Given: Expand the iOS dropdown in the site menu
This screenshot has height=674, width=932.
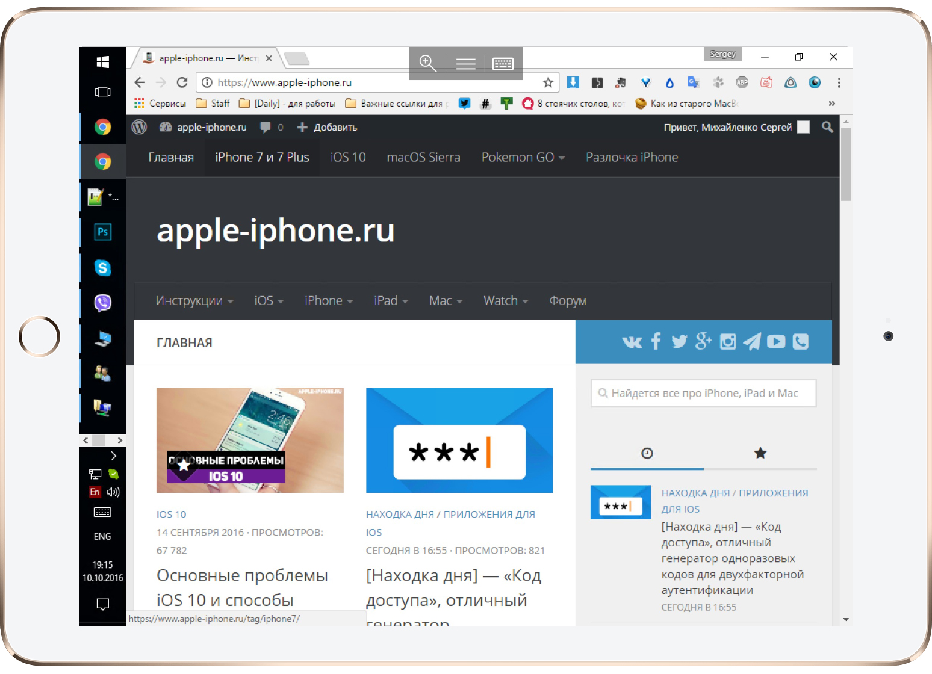Looking at the screenshot, I should (x=269, y=301).
